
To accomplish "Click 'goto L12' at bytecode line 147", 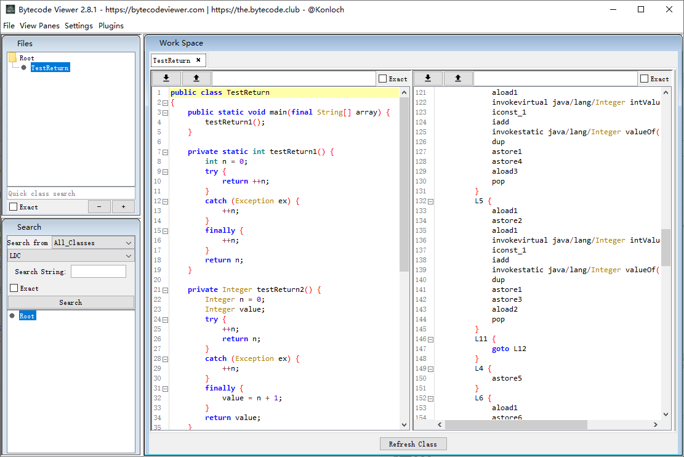I will pos(509,349).
